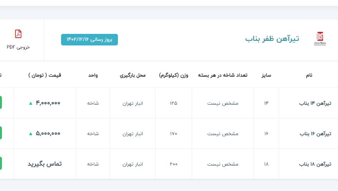
Task: Click the محل بارگیری column header
Action: (133, 75)
